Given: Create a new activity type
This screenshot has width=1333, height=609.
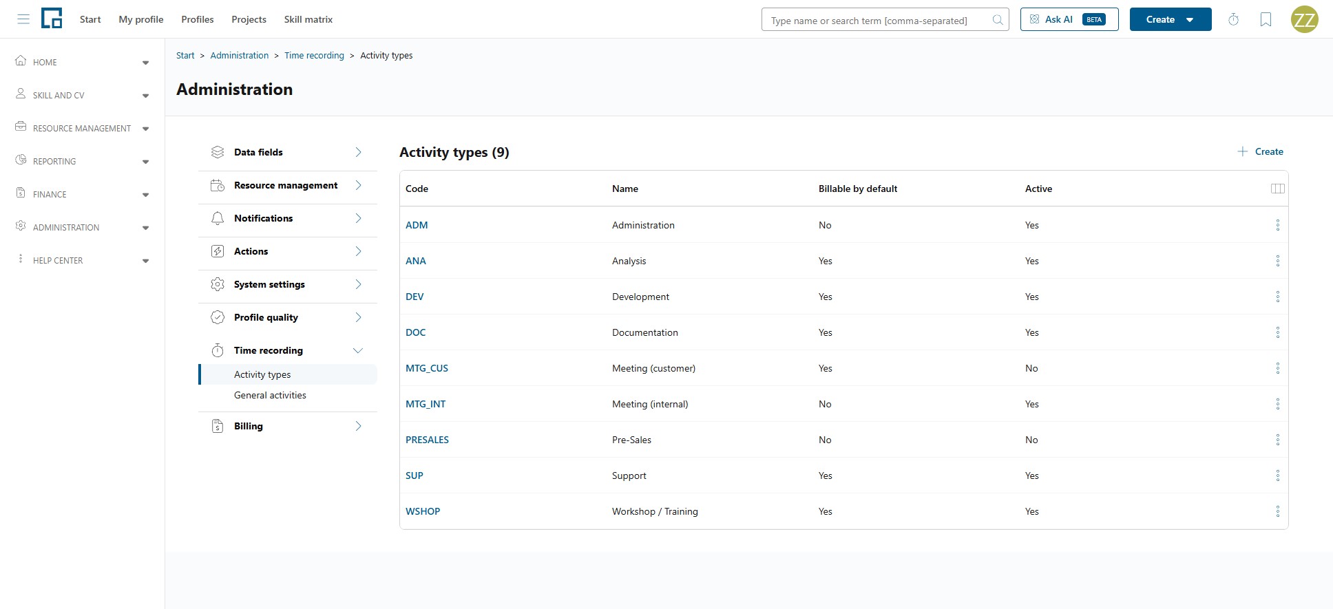Looking at the screenshot, I should pyautogui.click(x=1260, y=151).
